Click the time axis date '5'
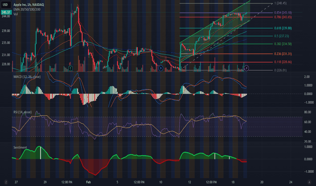This screenshot has height=186, width=316. (117, 182)
